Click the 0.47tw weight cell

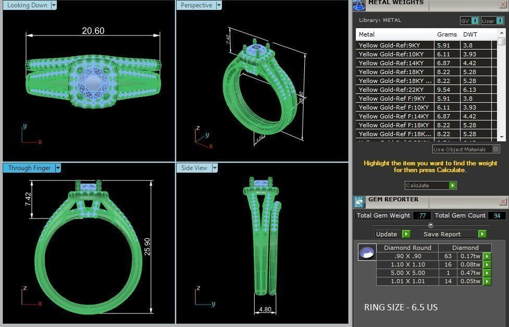coord(470,273)
